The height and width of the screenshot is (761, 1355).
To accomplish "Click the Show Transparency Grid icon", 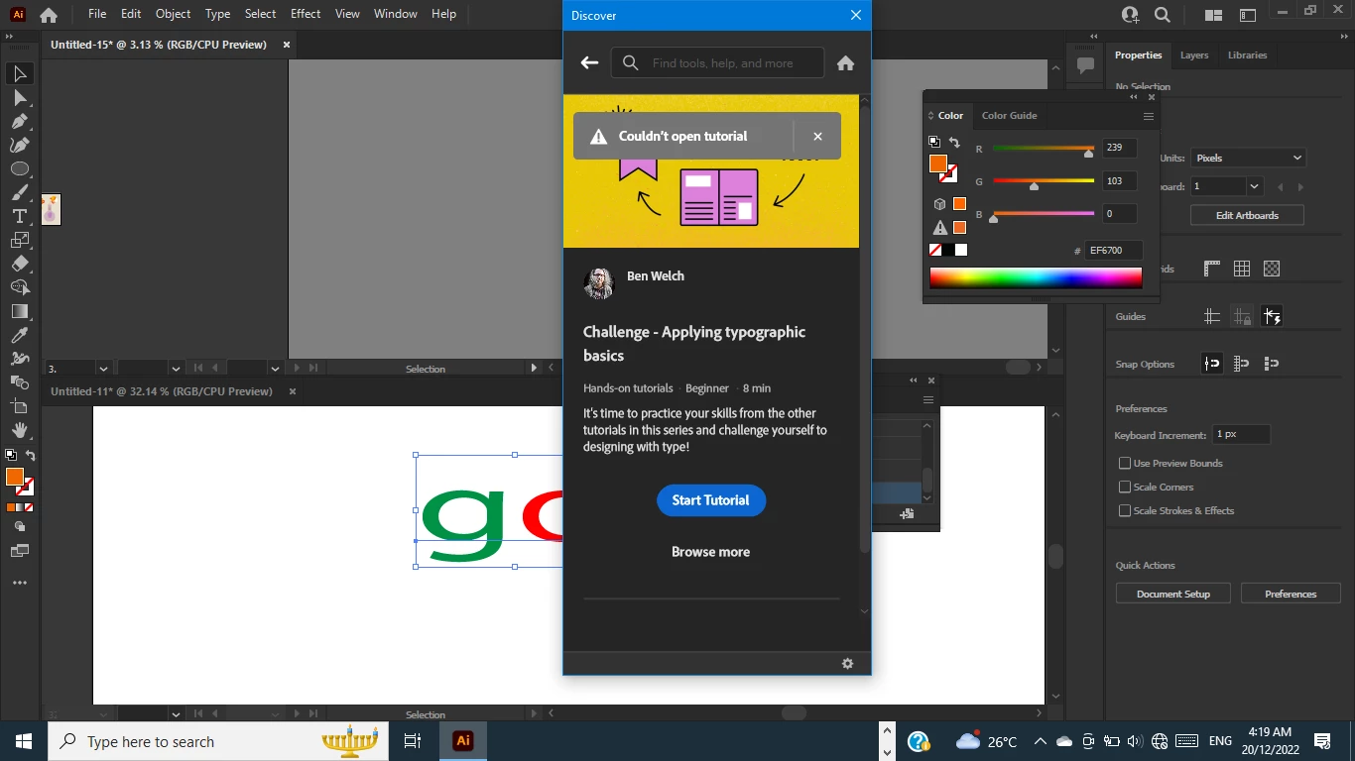I will (1272, 269).
